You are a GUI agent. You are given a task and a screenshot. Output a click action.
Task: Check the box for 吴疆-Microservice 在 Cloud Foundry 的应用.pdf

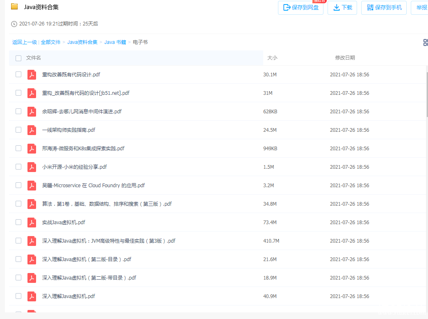pos(18,185)
